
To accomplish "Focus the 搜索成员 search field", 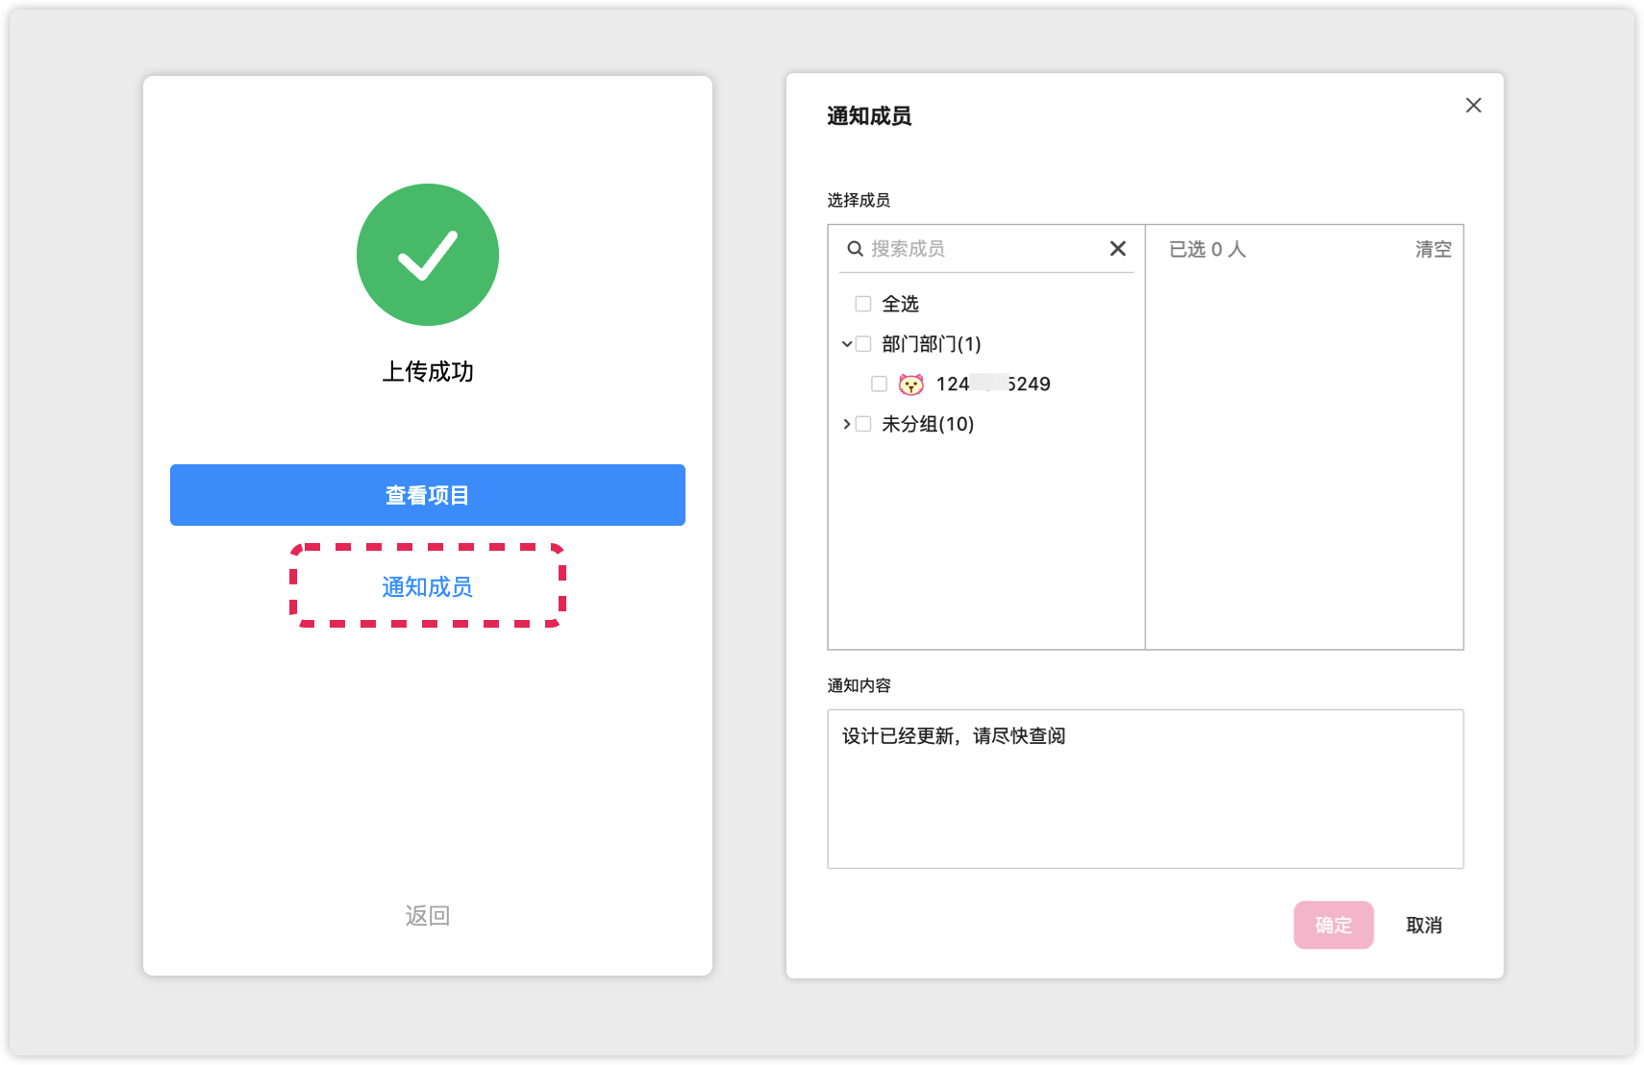I will [x=981, y=249].
